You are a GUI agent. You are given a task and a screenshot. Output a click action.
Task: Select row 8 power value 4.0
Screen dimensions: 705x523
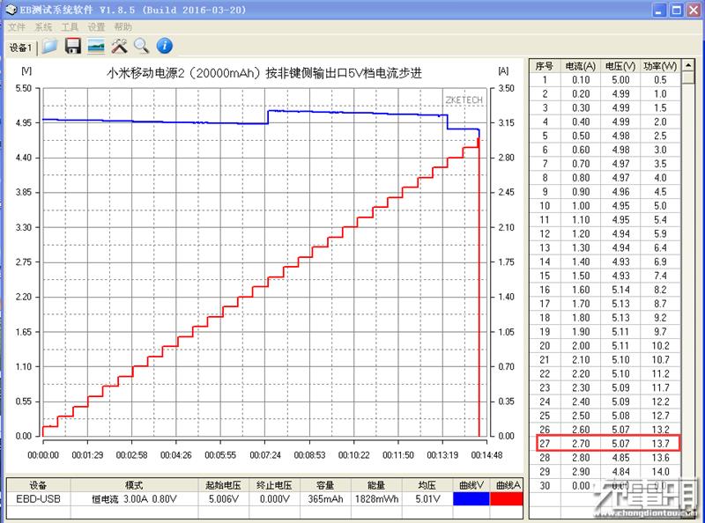660,178
